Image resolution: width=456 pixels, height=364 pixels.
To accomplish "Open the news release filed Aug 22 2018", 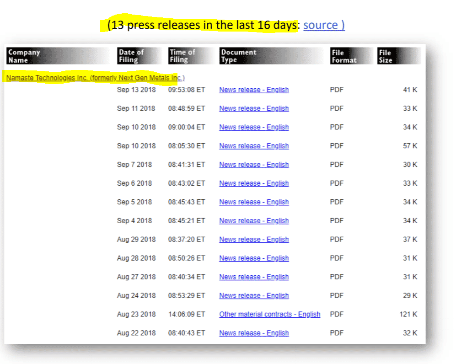I will tap(254, 333).
